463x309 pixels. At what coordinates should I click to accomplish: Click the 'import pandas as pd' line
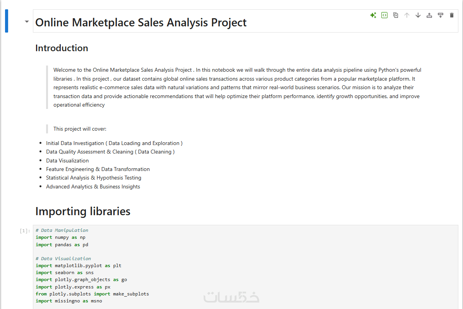coord(62,245)
